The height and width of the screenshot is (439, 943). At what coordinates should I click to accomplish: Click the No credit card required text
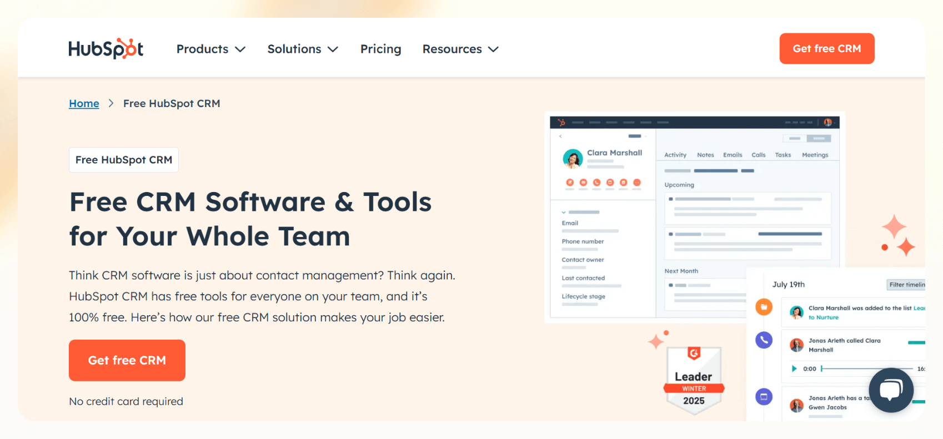[126, 401]
